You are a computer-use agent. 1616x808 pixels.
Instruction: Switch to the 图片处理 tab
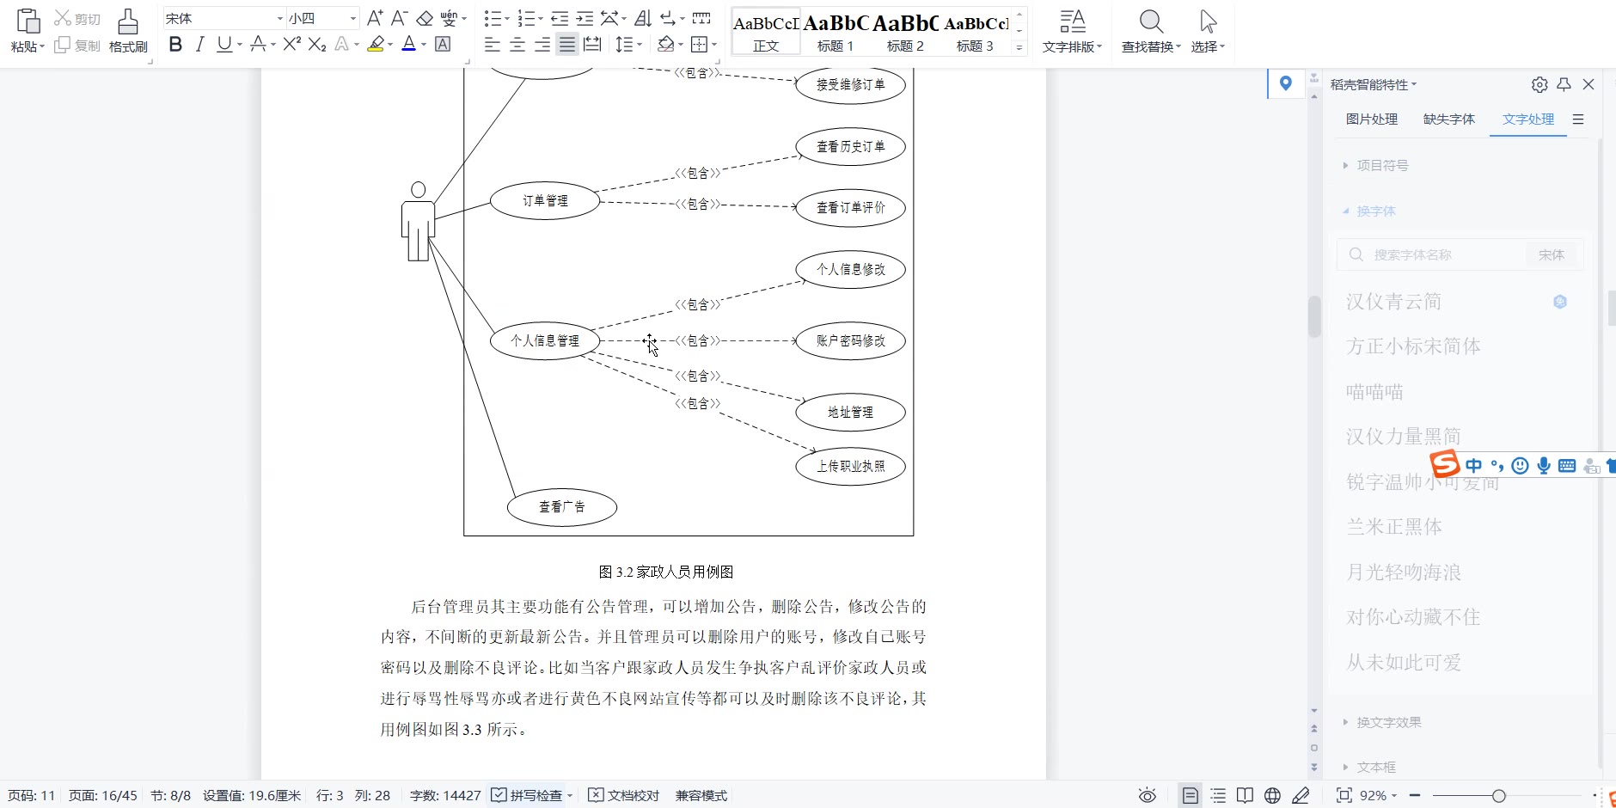pyautogui.click(x=1372, y=119)
